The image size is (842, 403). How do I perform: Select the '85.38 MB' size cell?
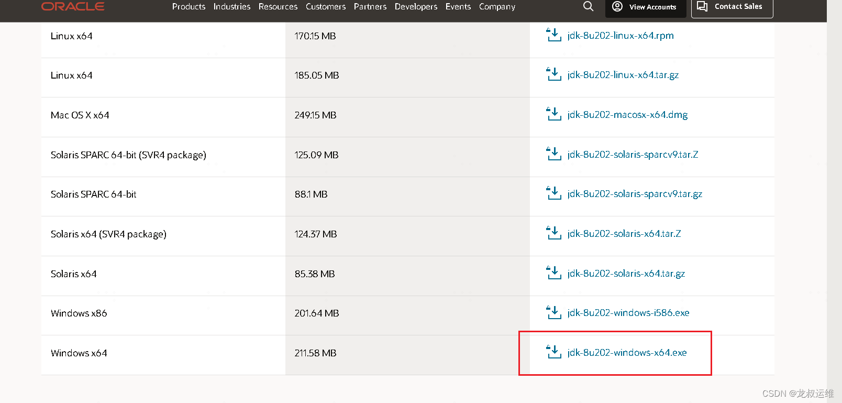[x=407, y=276]
